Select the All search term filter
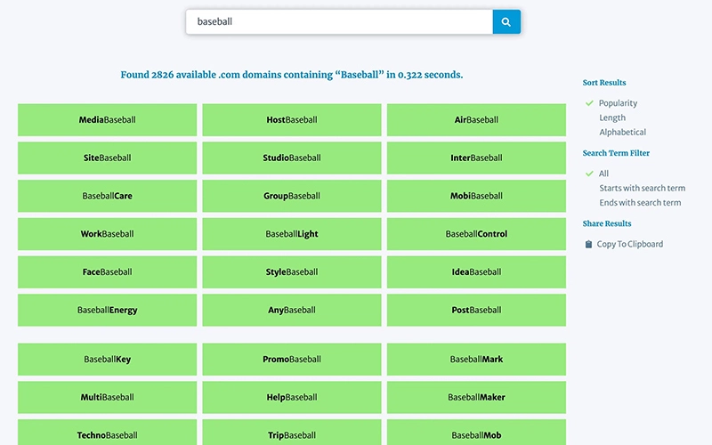712x445 pixels. pyautogui.click(x=603, y=174)
